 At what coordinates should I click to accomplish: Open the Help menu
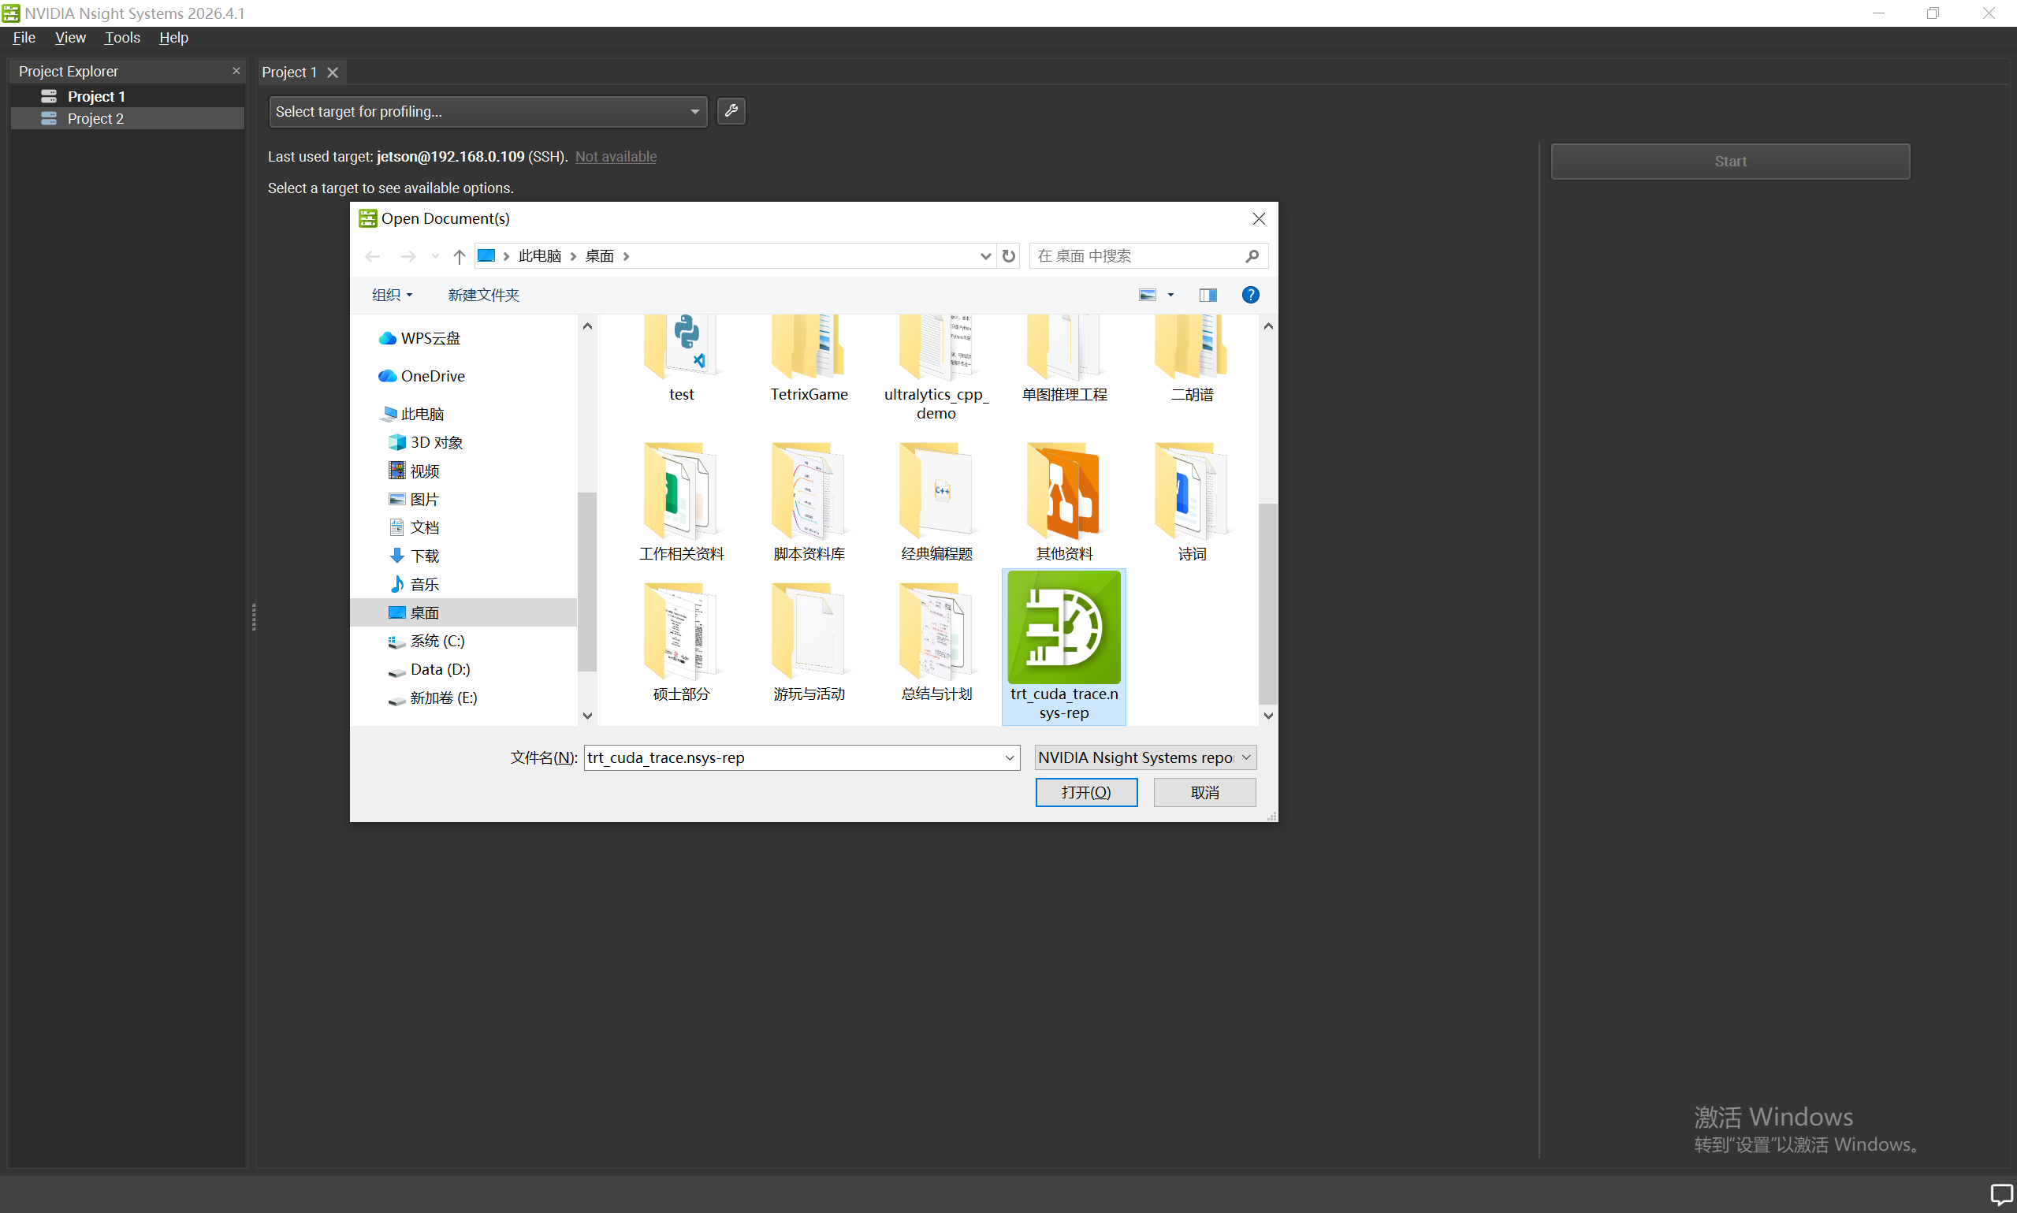(173, 38)
